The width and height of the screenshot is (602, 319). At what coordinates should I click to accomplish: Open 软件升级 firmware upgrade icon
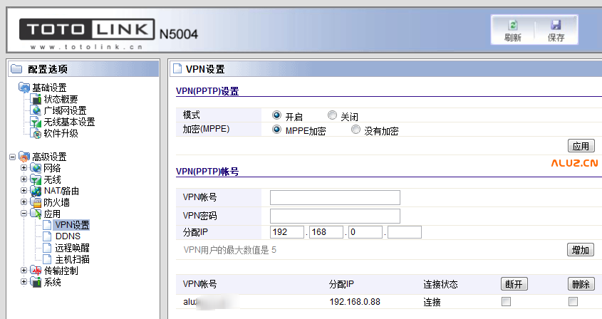[36, 133]
